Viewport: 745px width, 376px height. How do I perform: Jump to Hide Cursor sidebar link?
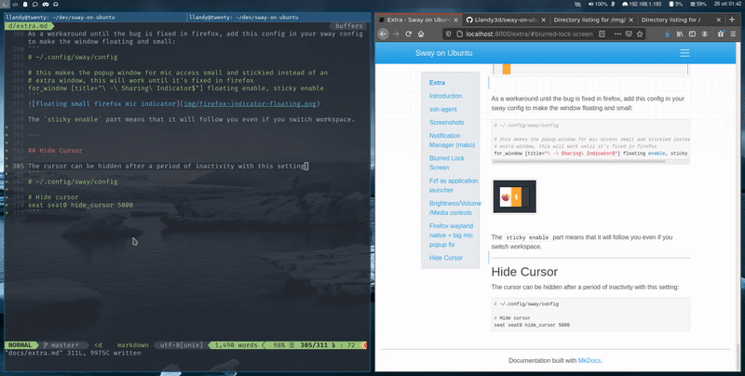tap(446, 258)
